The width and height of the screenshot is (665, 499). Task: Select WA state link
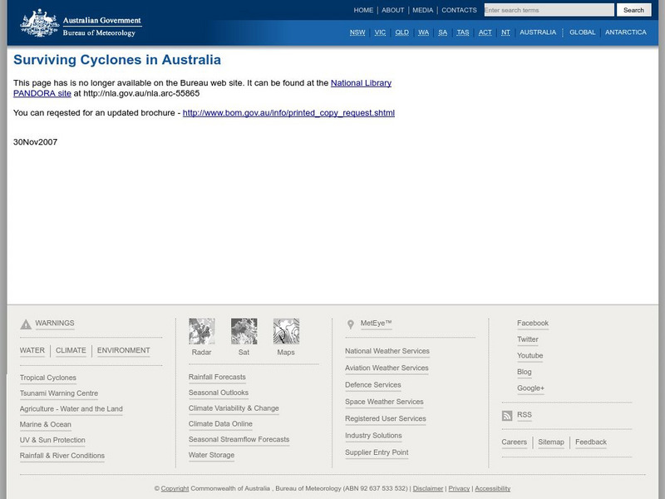point(424,32)
